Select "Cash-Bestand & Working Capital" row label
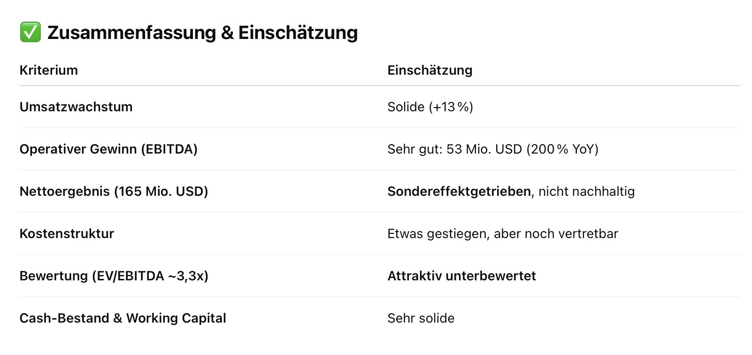The width and height of the screenshot is (752, 355). click(123, 318)
